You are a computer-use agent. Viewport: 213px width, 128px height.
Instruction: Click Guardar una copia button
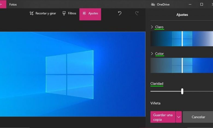(x=163, y=117)
